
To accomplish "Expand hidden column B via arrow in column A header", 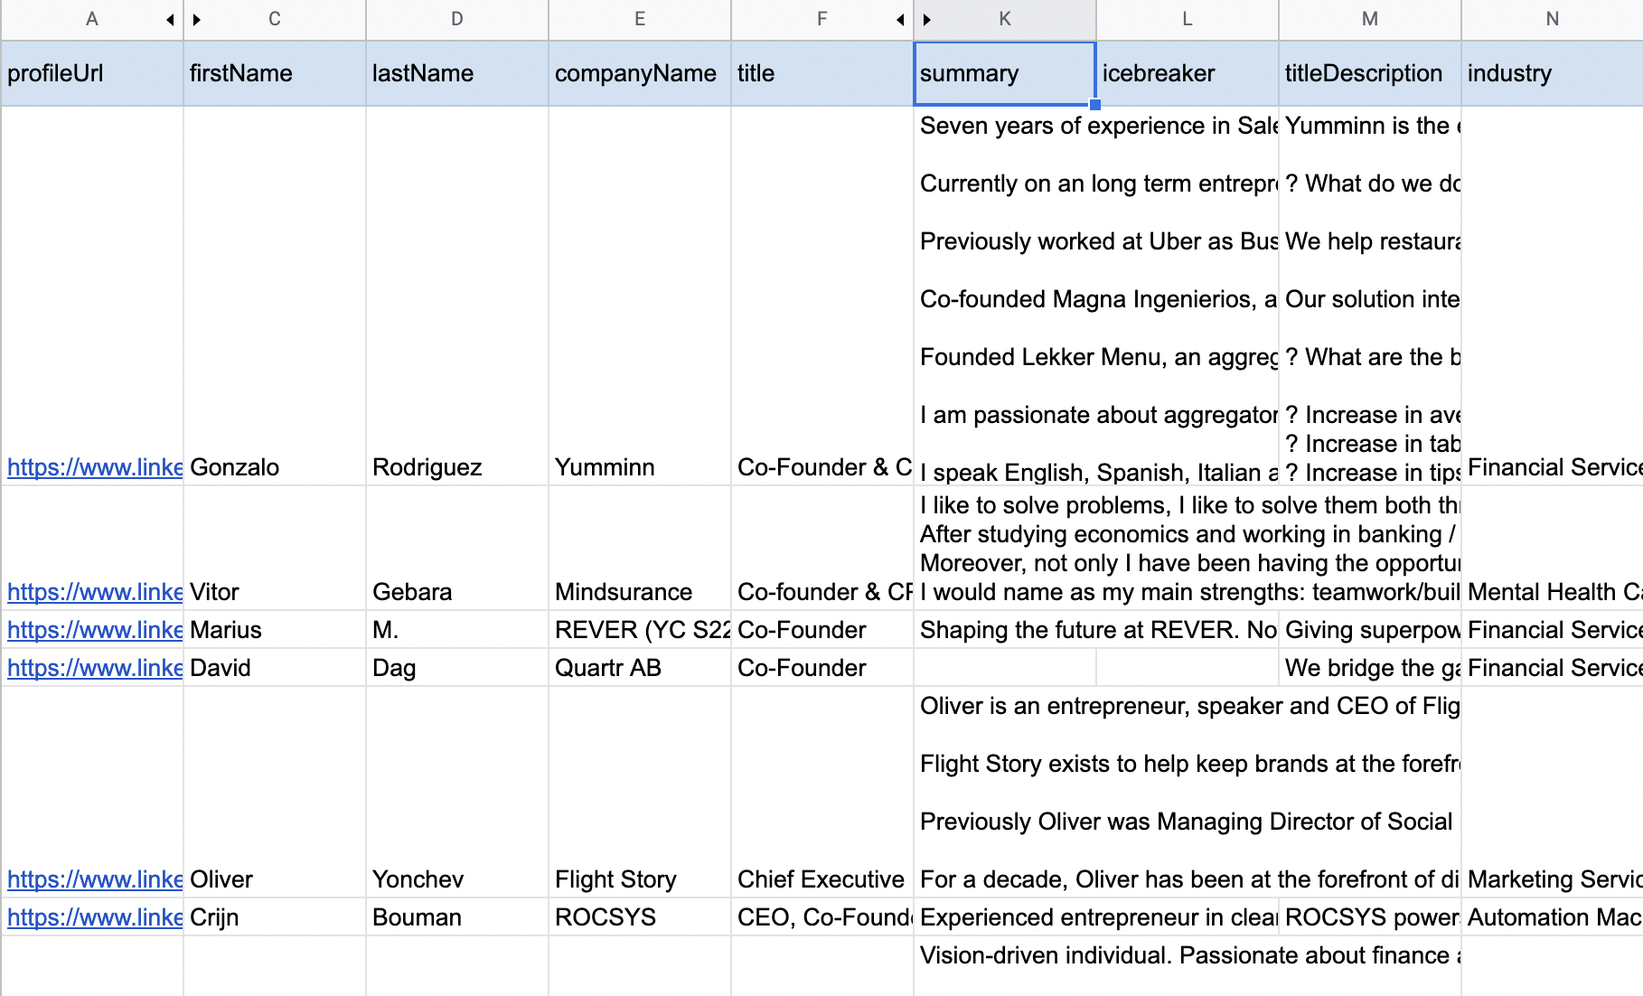I will [170, 20].
